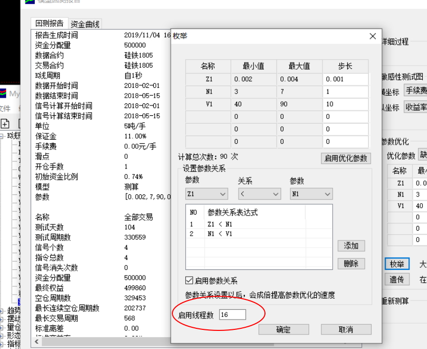Tick the 启用参数关系 checkbox
427x349 pixels.
click(189, 280)
